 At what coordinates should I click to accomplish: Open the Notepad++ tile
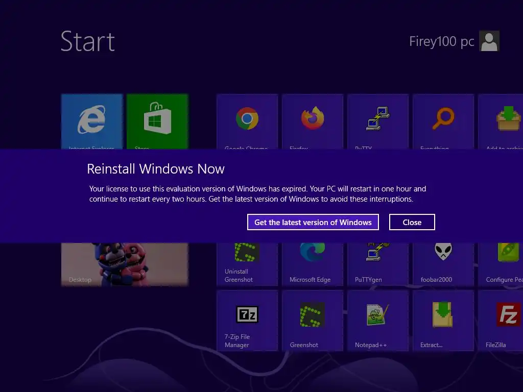tap(378, 321)
